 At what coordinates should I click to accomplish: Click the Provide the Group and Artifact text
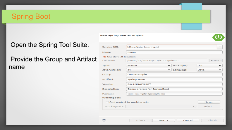coord(53,63)
